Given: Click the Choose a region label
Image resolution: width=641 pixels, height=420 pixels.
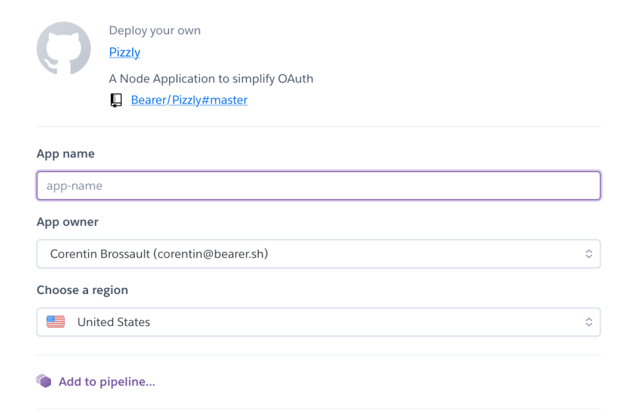Looking at the screenshot, I should [x=82, y=290].
